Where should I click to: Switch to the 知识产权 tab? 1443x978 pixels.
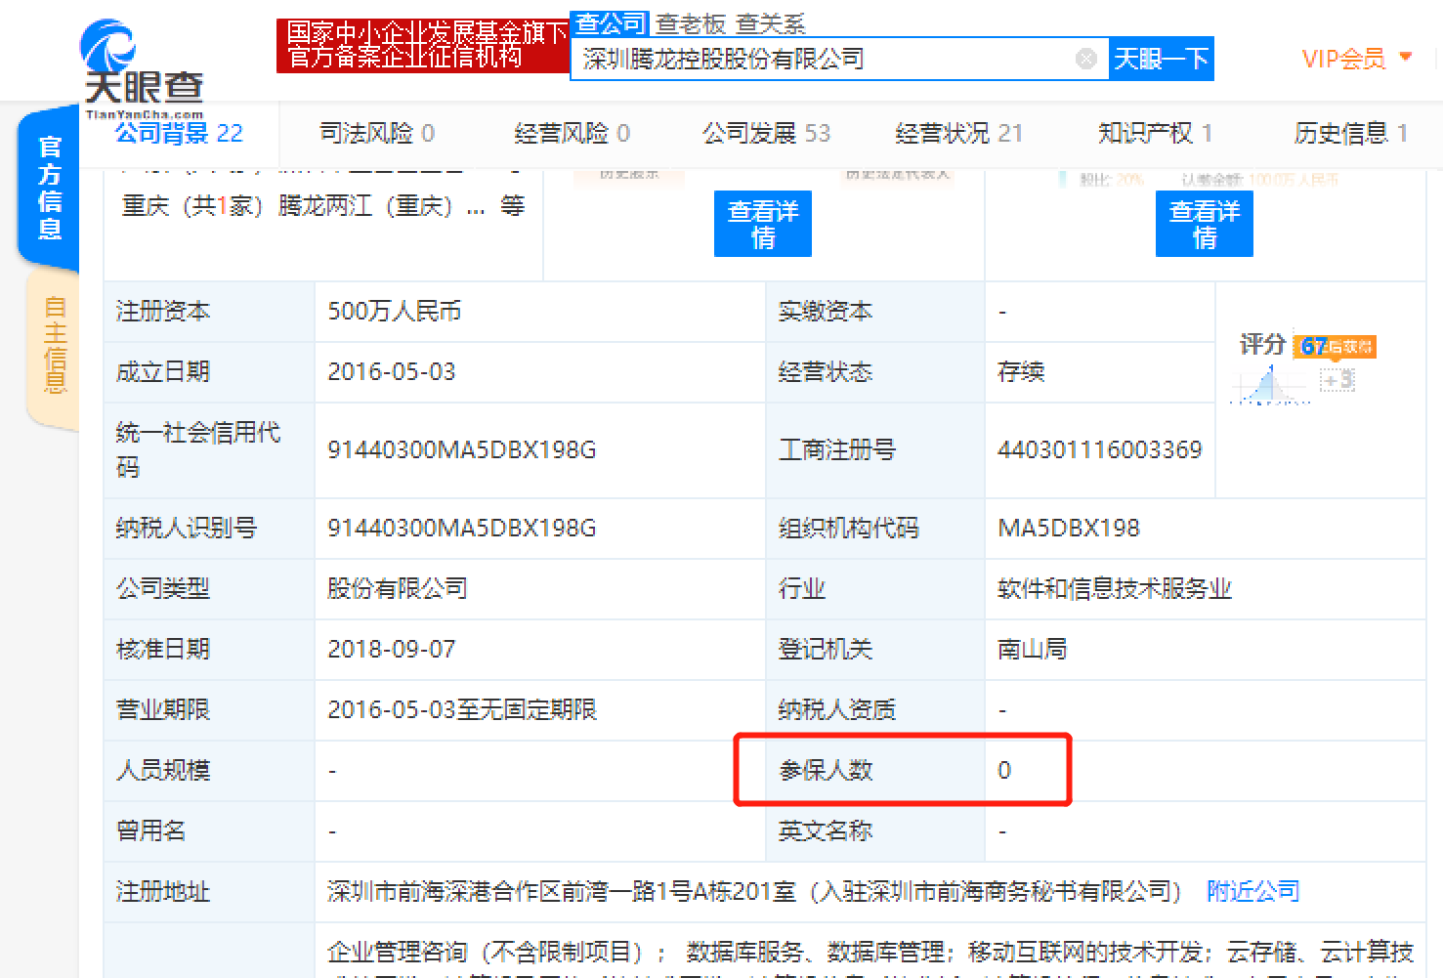1156,133
